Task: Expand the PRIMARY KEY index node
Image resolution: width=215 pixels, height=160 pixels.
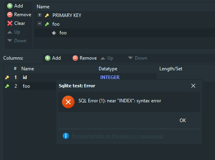Action: (x=39, y=15)
